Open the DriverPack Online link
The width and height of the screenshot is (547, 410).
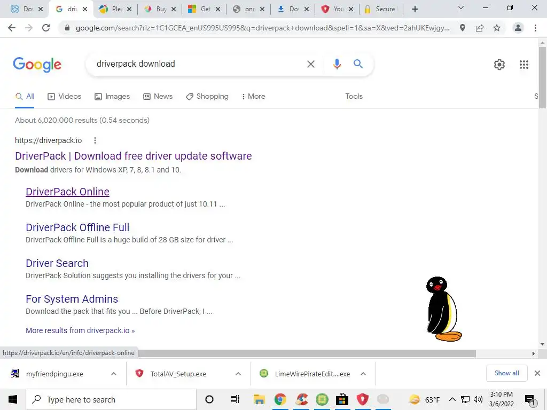click(x=67, y=192)
